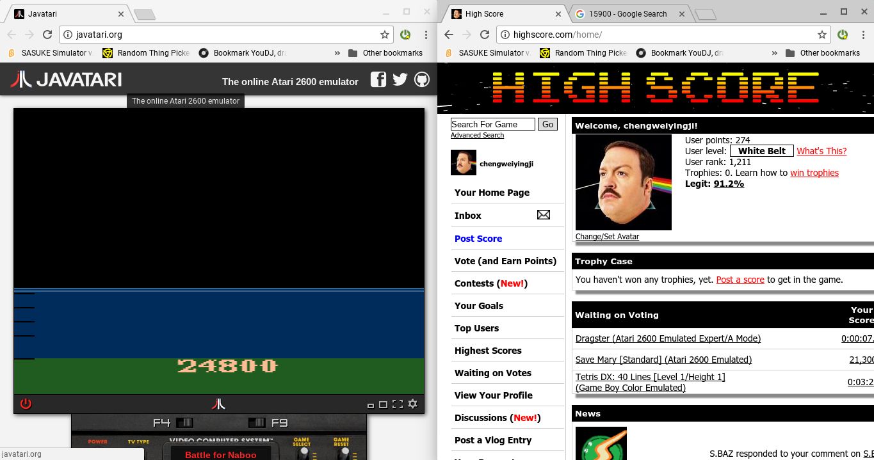Shrink emulator screen with small-size icon
This screenshot has height=460, width=874.
coord(370,405)
